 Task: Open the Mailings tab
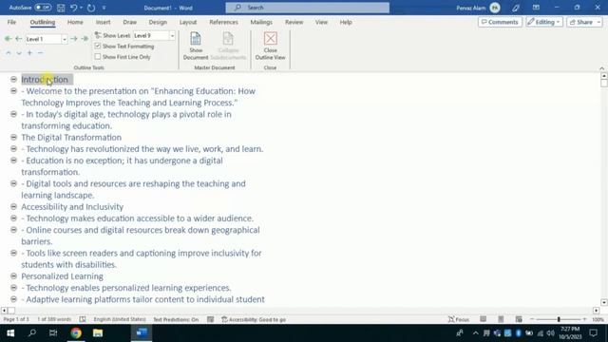click(261, 22)
